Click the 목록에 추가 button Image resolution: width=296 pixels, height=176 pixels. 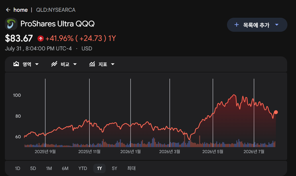pos(257,25)
